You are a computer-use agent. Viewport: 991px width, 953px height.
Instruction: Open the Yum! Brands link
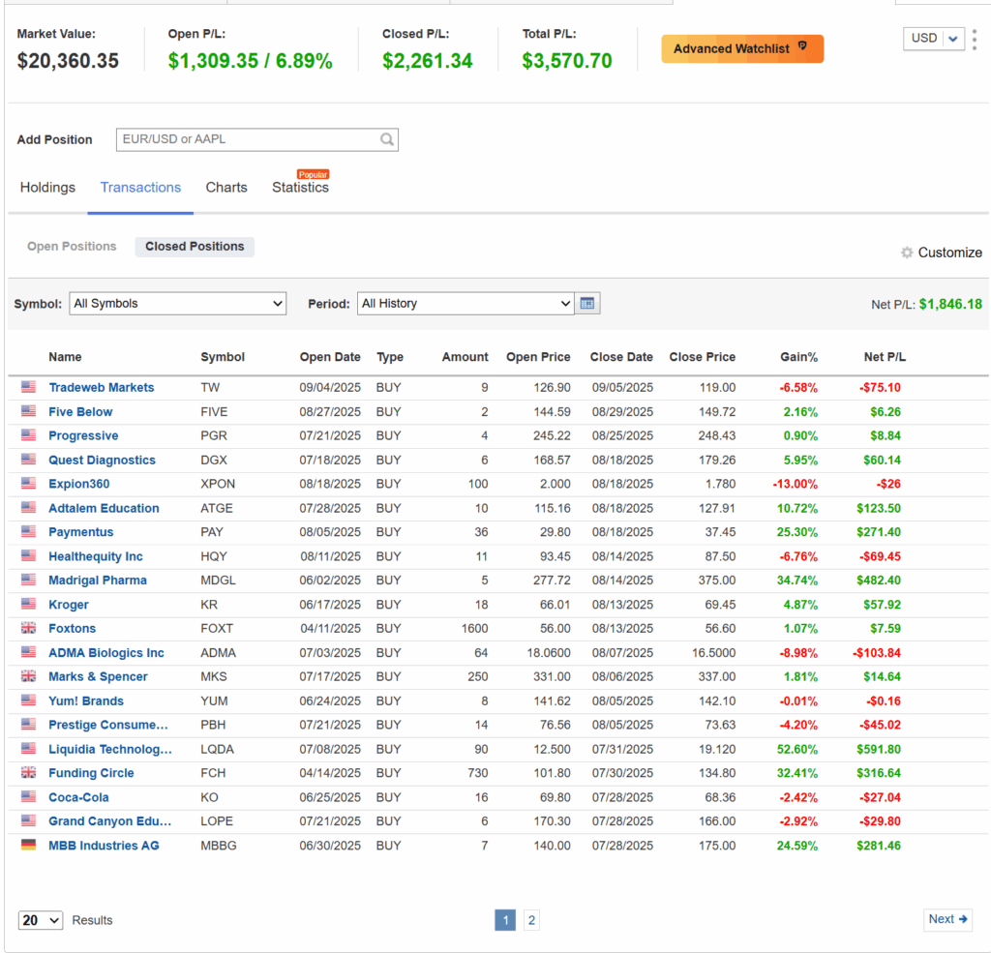click(x=86, y=700)
